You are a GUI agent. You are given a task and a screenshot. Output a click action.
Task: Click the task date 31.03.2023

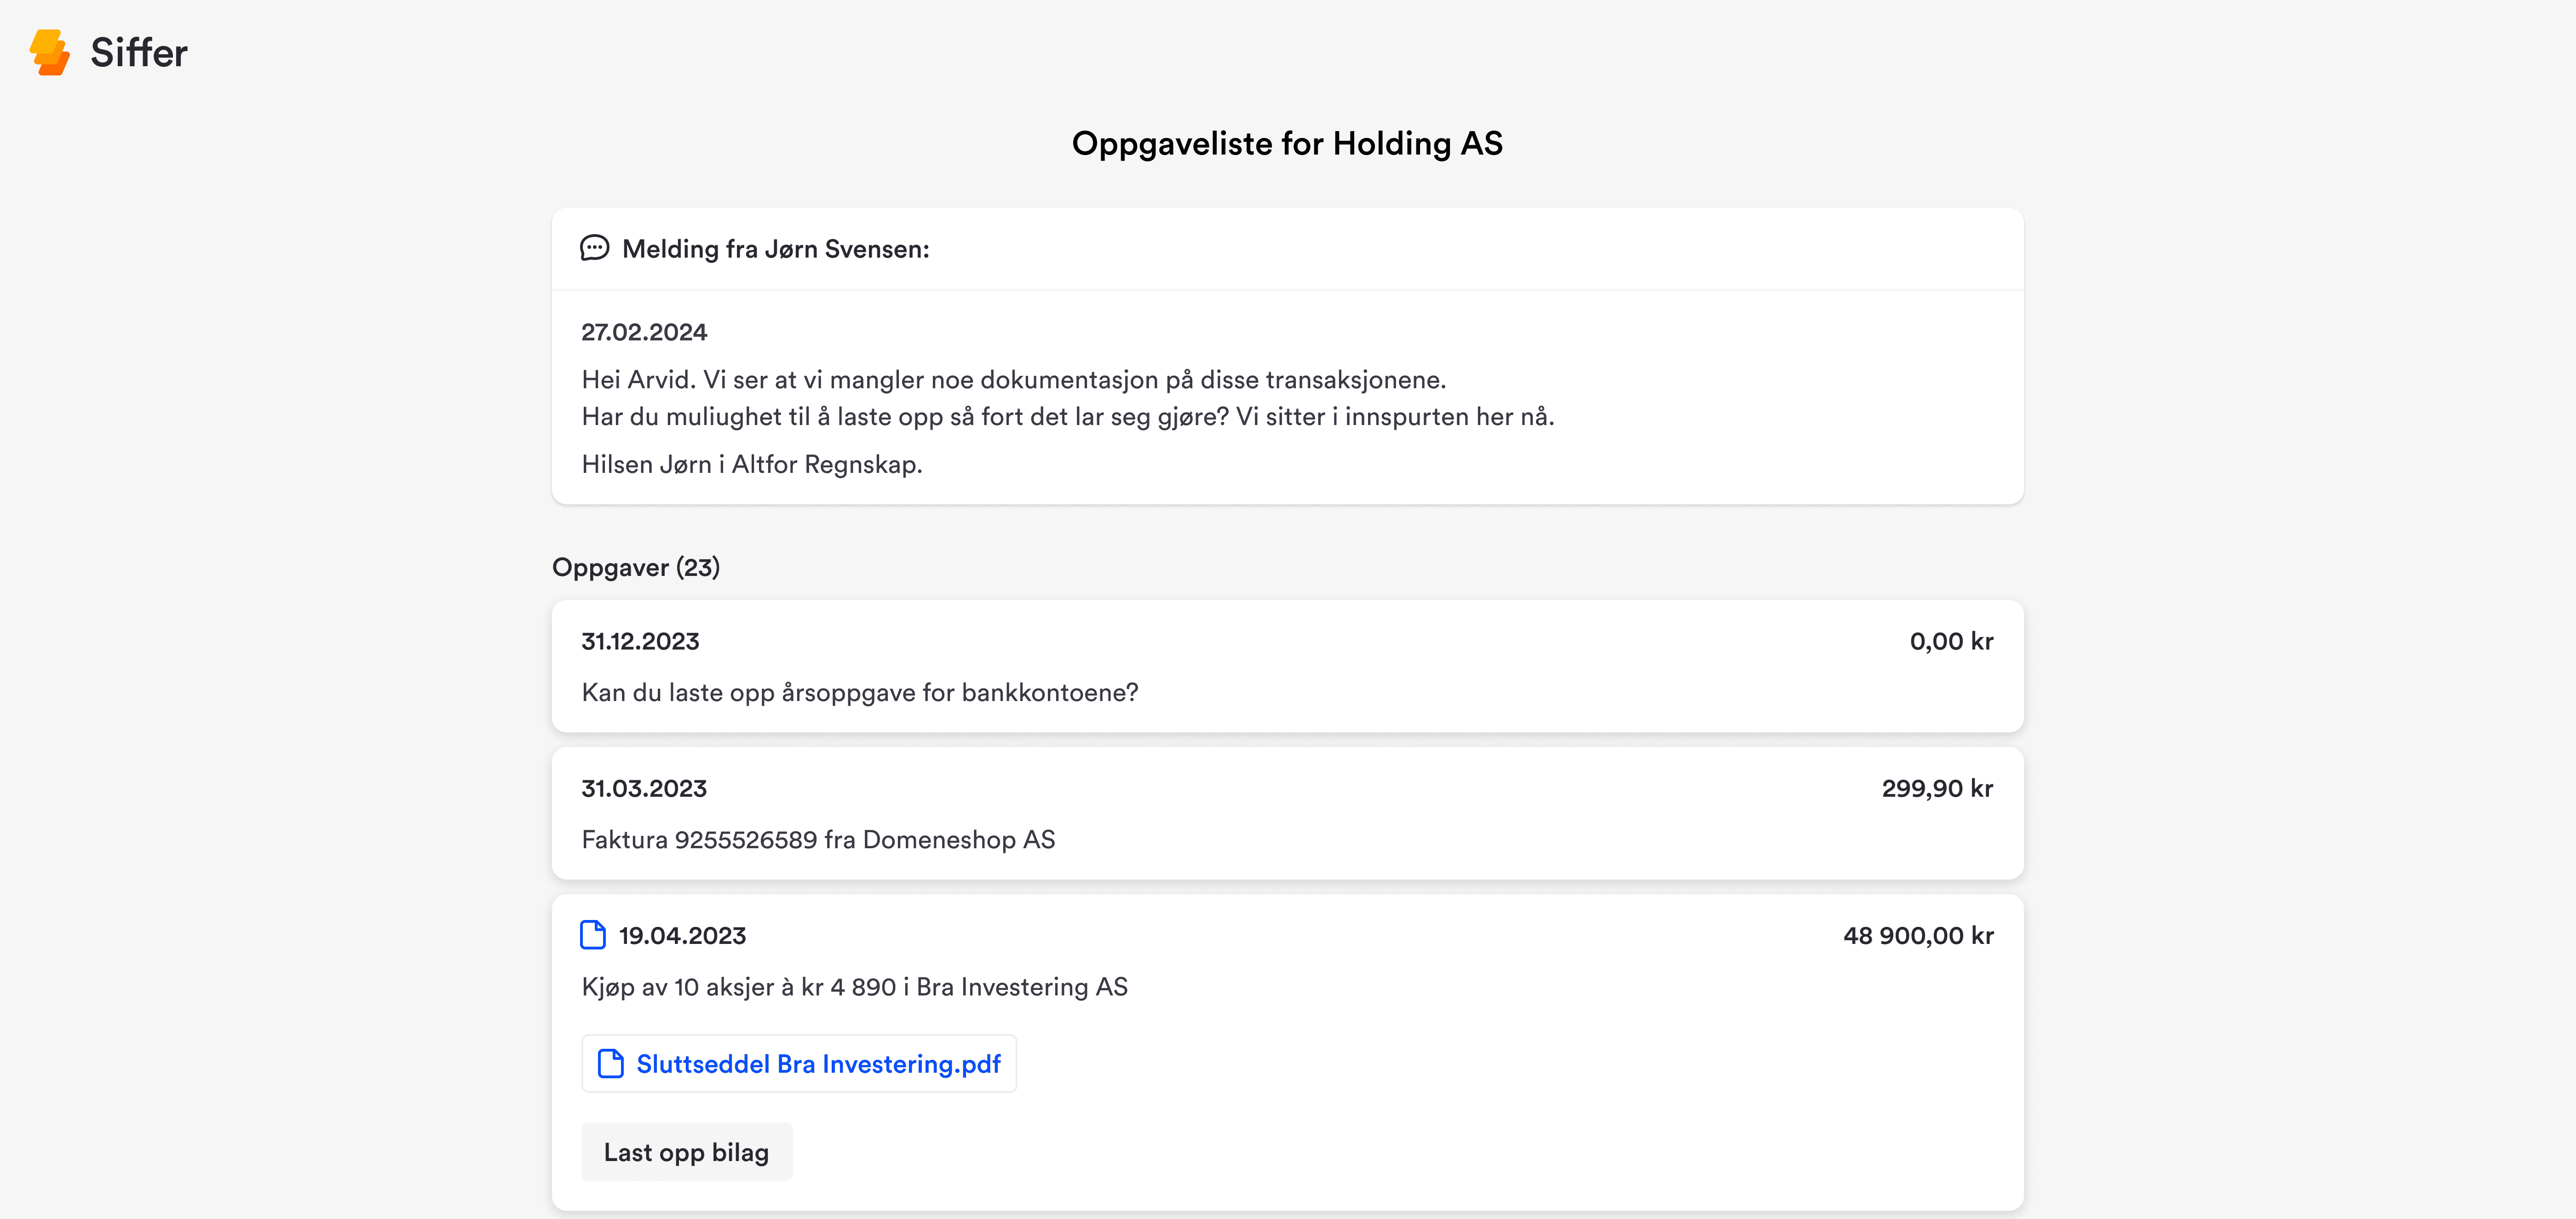tap(644, 788)
